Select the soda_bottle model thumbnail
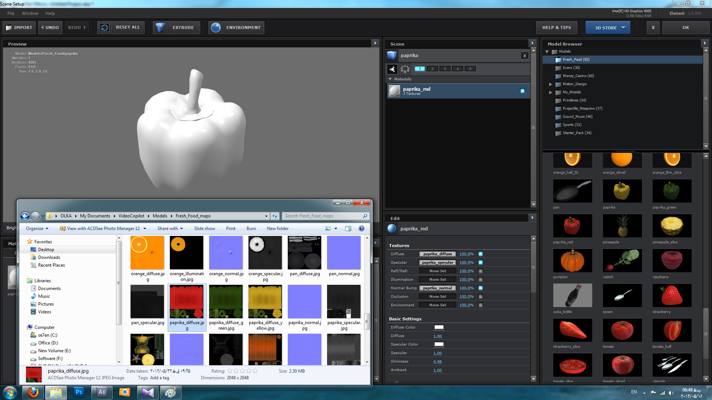The width and height of the screenshot is (712, 400). 573,295
